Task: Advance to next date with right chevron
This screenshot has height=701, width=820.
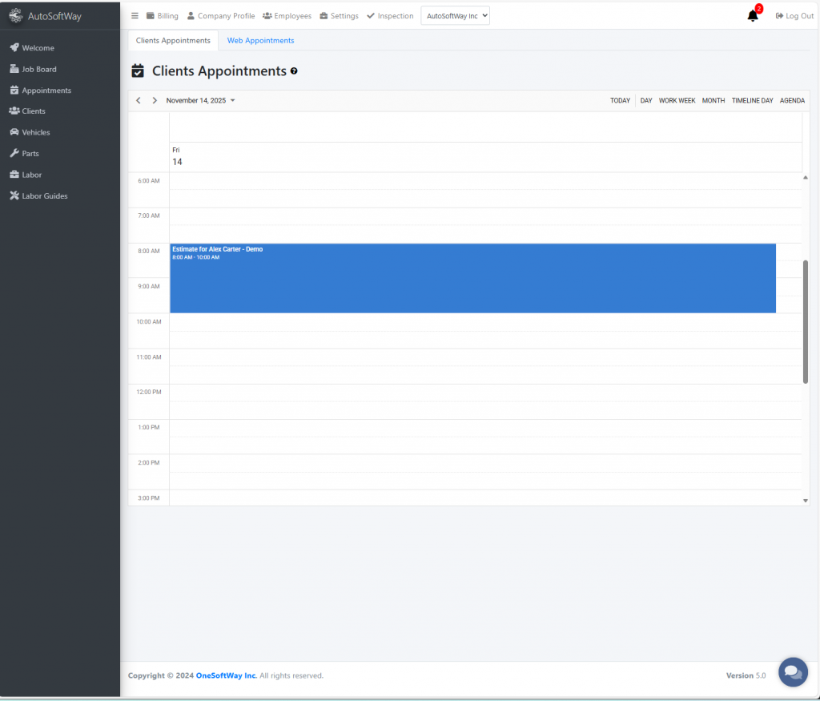Action: click(155, 101)
